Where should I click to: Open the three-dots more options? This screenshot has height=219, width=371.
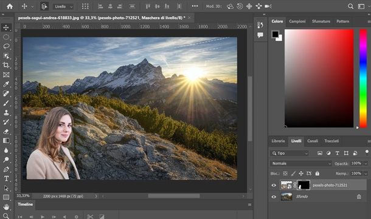[195, 6]
